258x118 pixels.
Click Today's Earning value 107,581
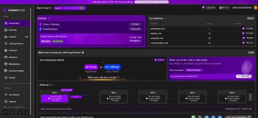pyautogui.click(x=135, y=24)
